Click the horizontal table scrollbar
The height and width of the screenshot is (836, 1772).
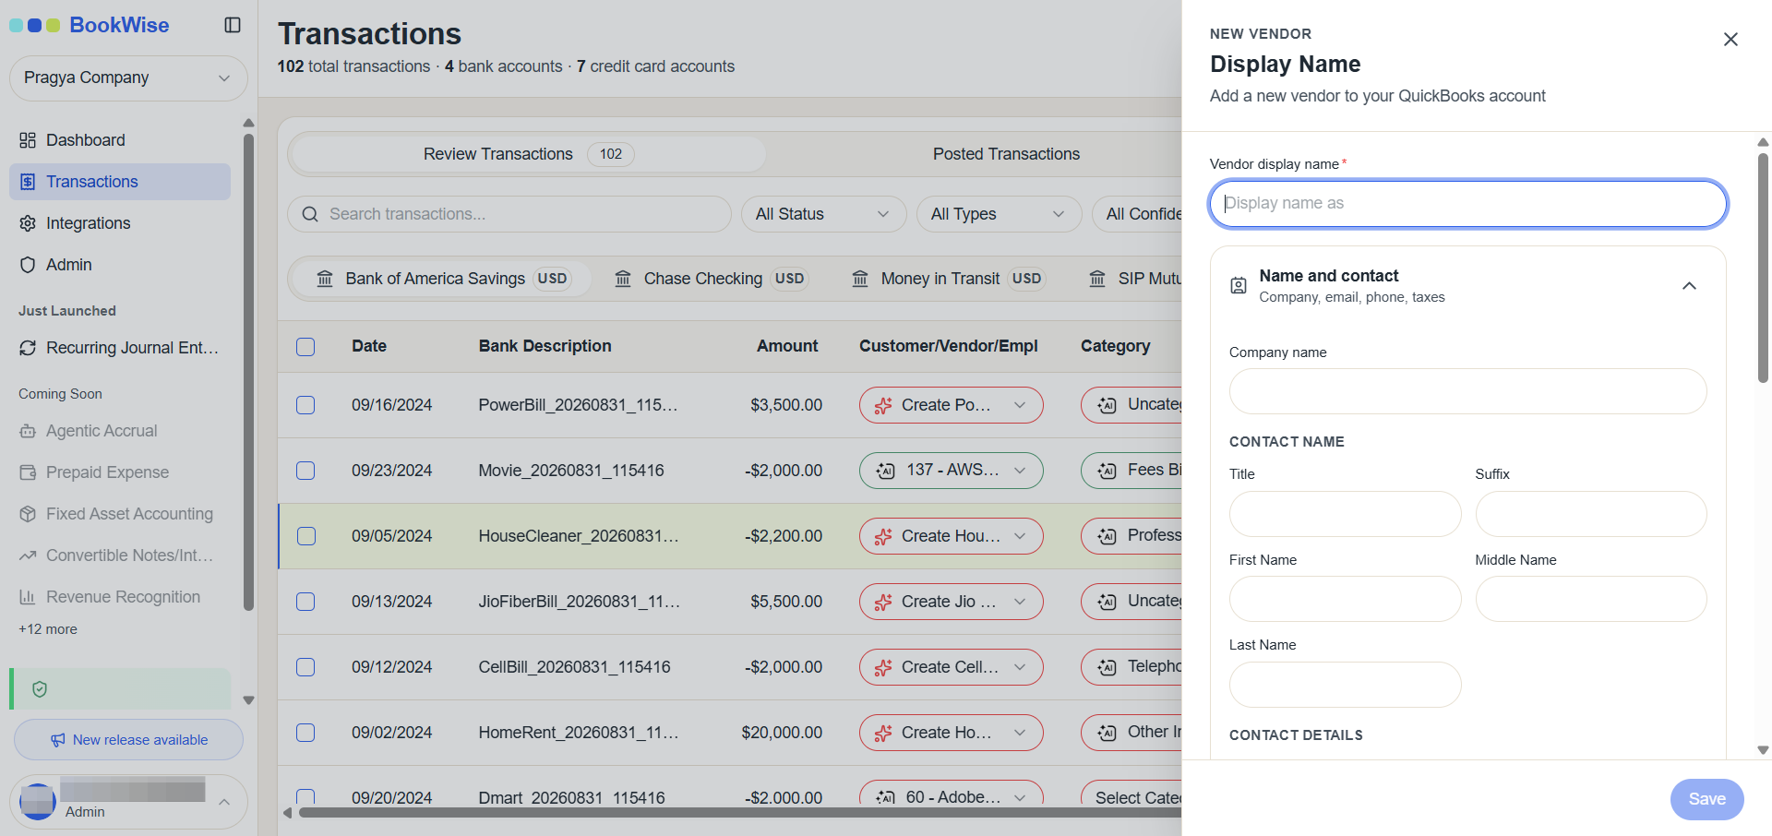[738, 813]
